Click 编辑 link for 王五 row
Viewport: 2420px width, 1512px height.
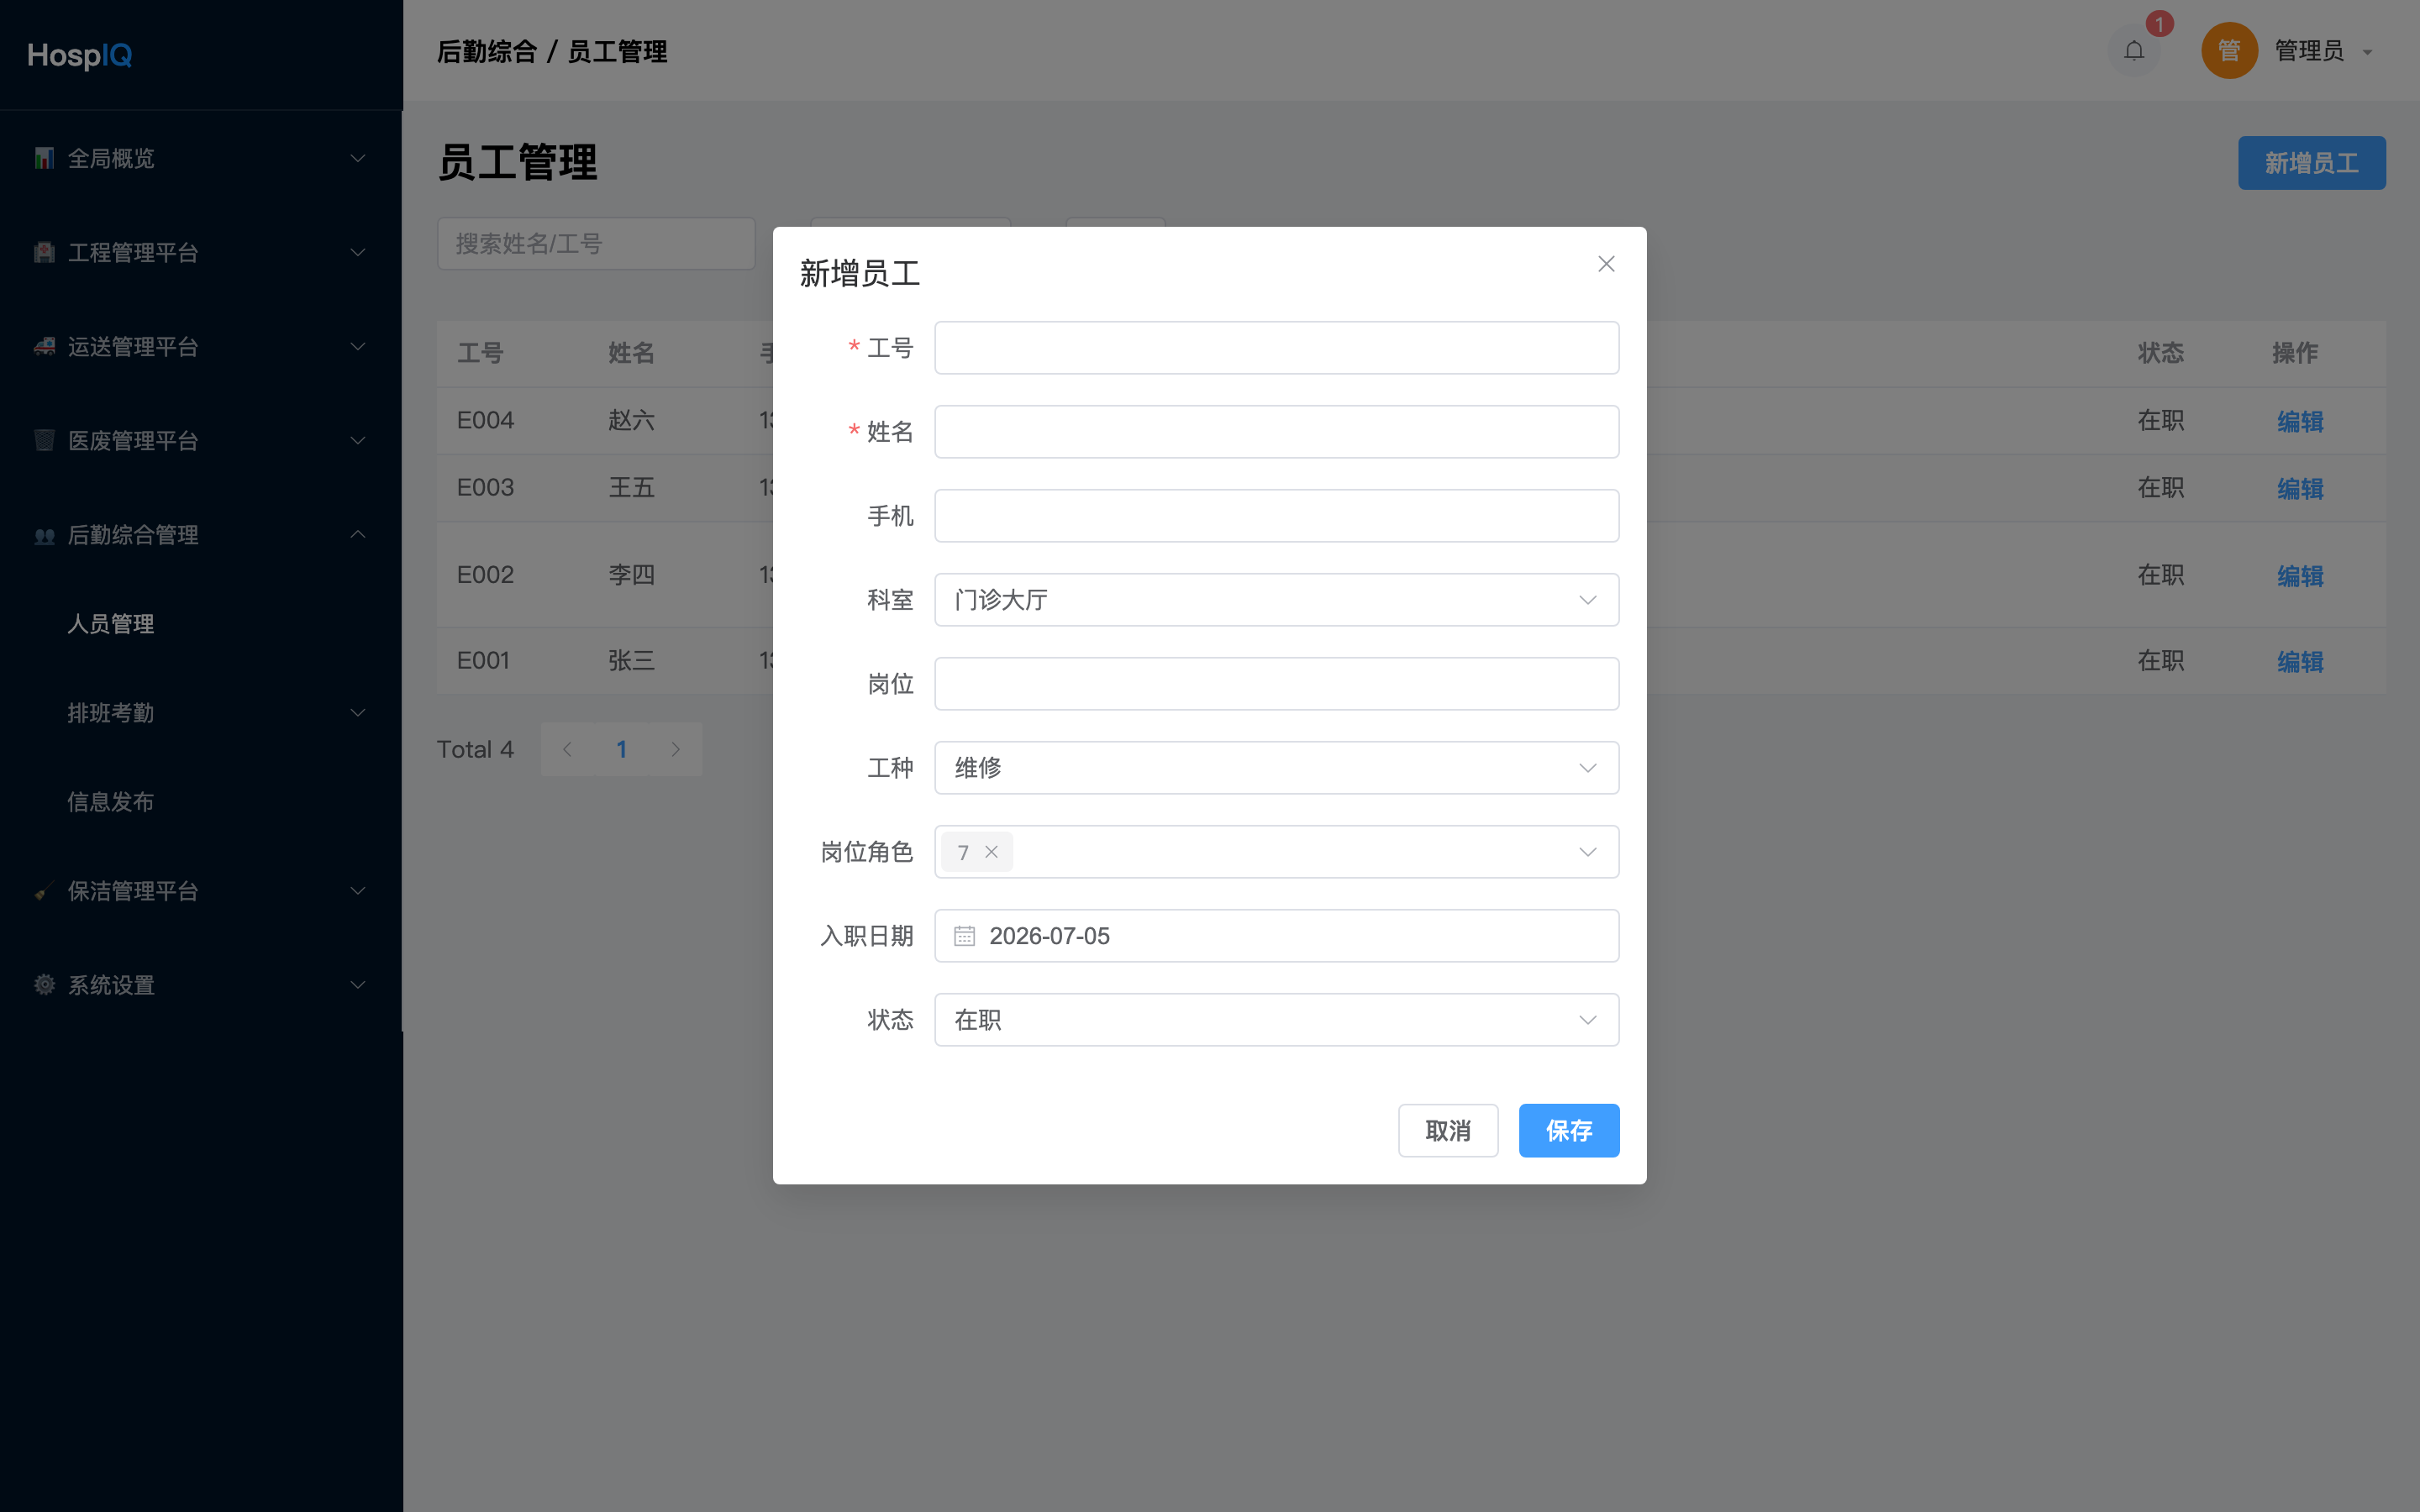[x=2300, y=488]
